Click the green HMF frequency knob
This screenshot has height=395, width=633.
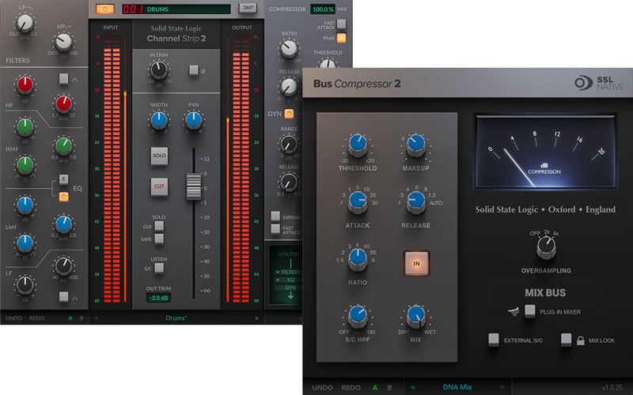pos(63,146)
